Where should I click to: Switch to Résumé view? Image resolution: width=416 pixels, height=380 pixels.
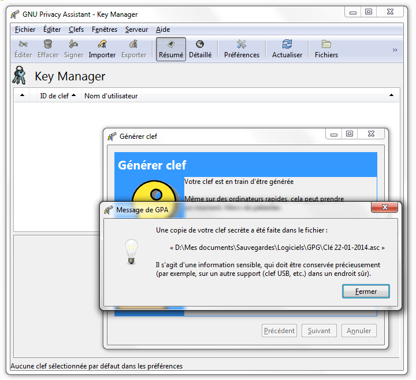[171, 49]
